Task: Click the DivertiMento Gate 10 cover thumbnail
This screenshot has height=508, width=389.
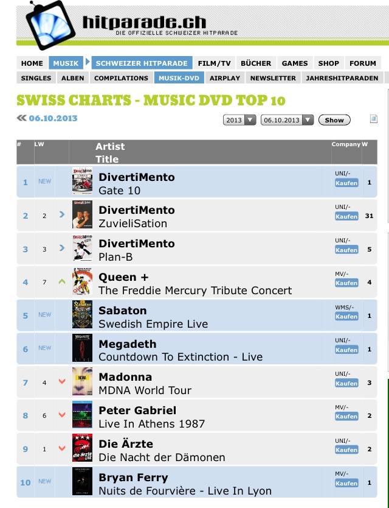Action: tap(82, 182)
